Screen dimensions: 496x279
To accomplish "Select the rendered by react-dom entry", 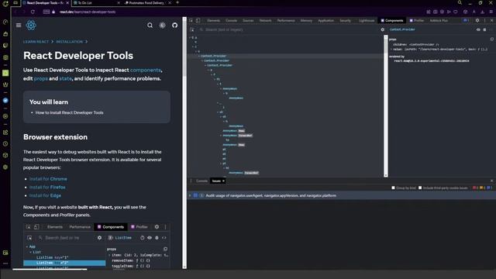I will [432, 60].
